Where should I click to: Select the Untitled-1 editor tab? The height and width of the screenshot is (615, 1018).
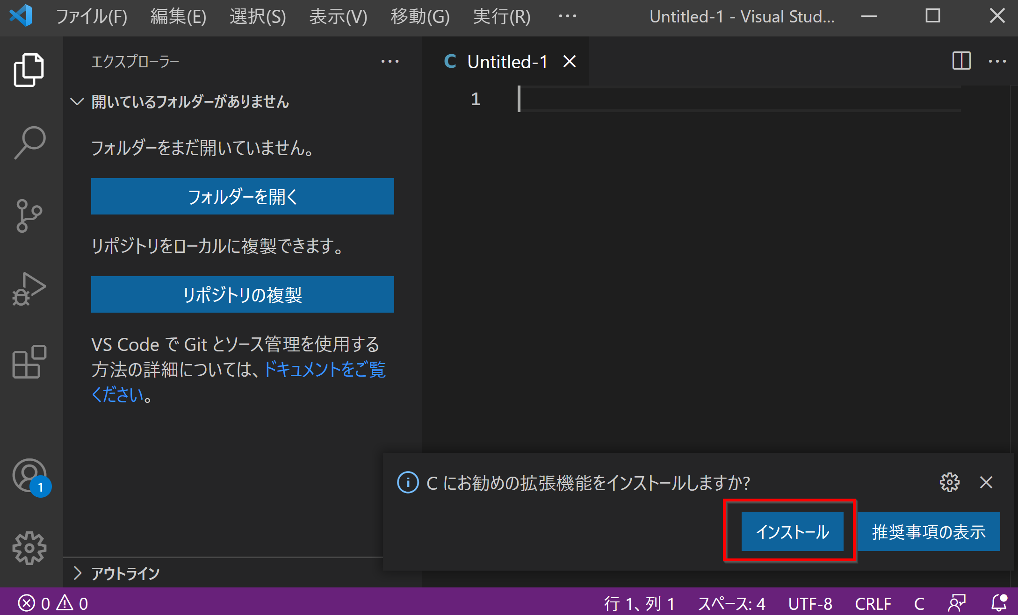506,61
